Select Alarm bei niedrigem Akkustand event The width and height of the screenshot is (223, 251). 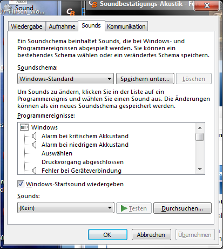(x=85, y=145)
